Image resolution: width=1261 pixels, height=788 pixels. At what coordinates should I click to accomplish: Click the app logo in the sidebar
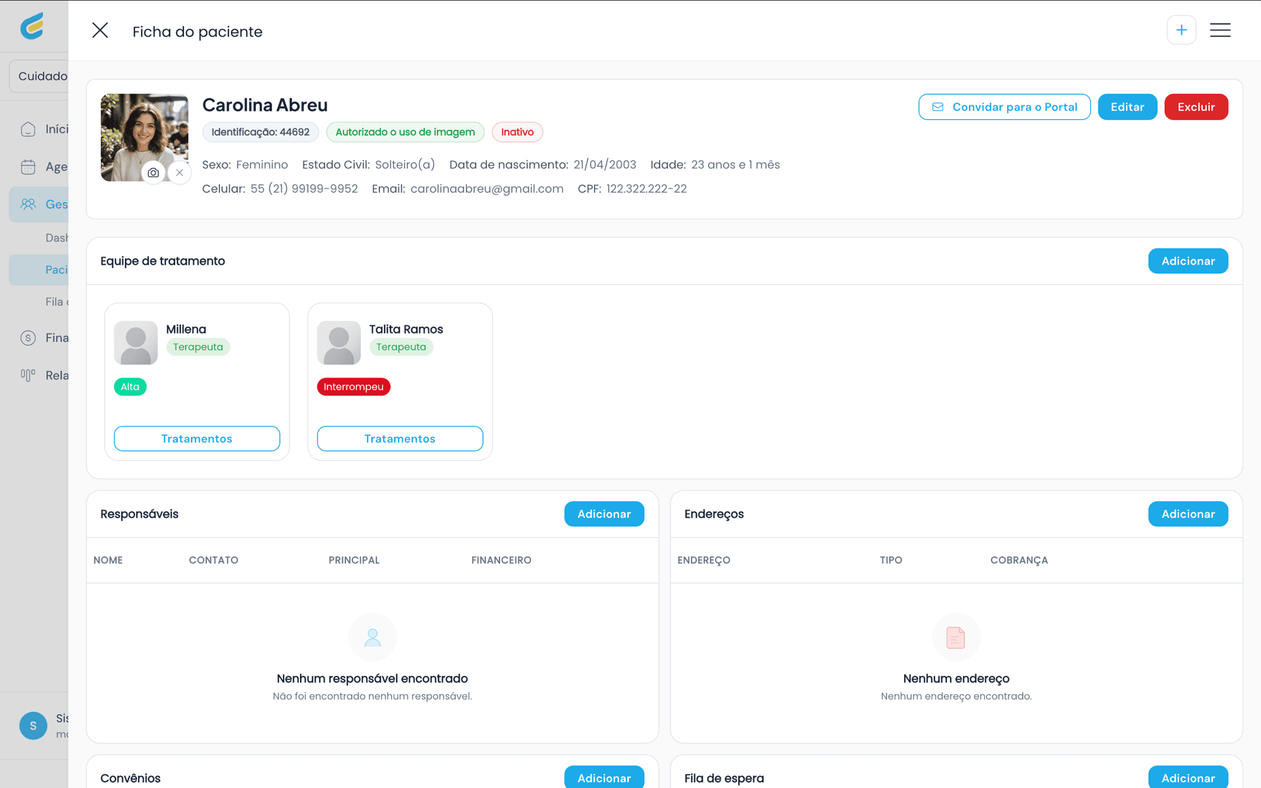tap(32, 26)
